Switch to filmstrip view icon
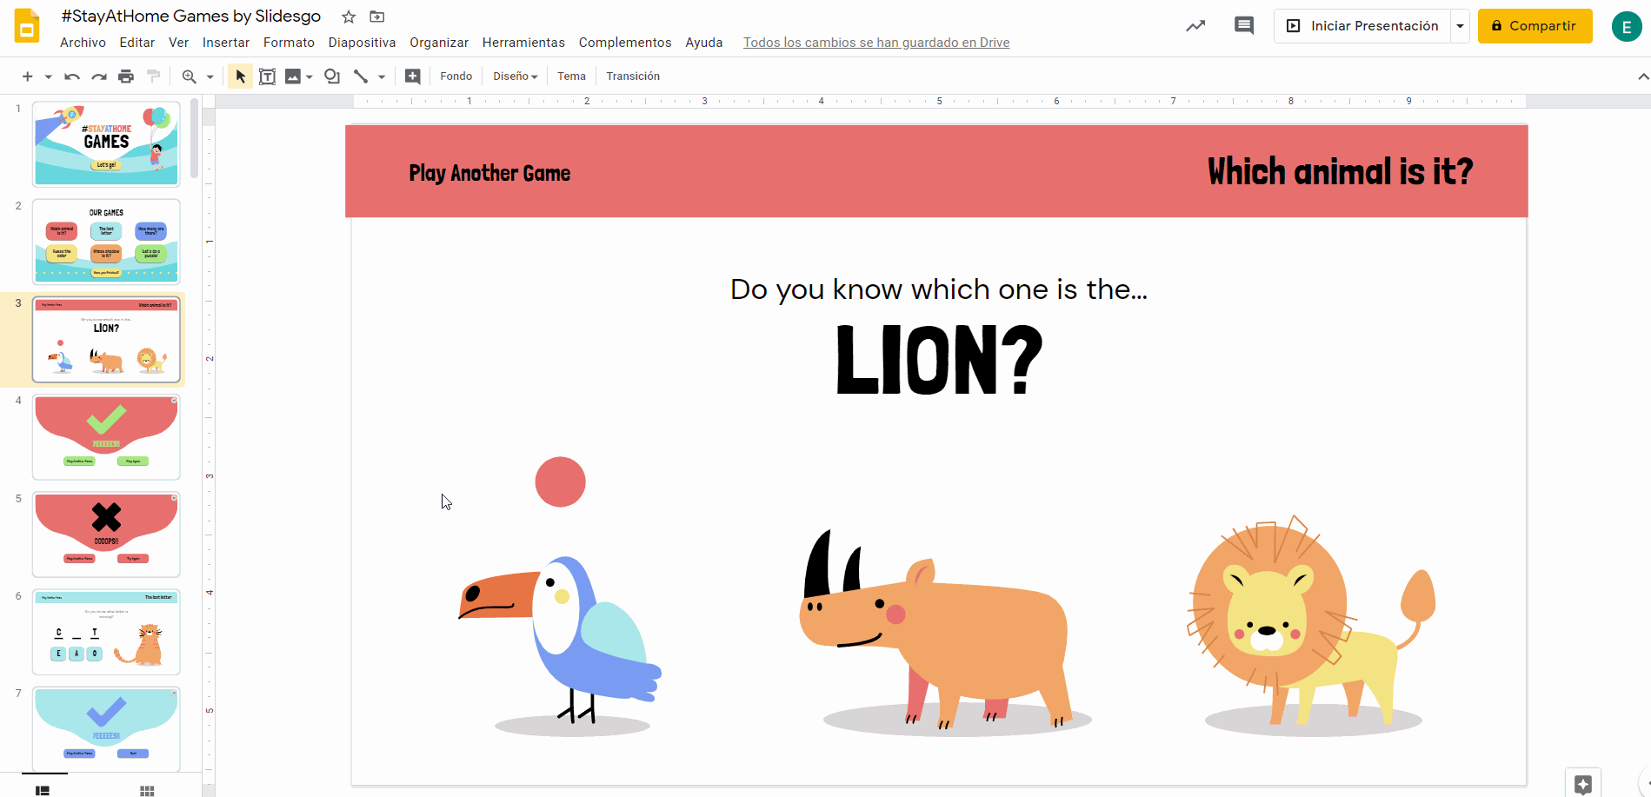Image resolution: width=1651 pixels, height=797 pixels. tap(43, 789)
